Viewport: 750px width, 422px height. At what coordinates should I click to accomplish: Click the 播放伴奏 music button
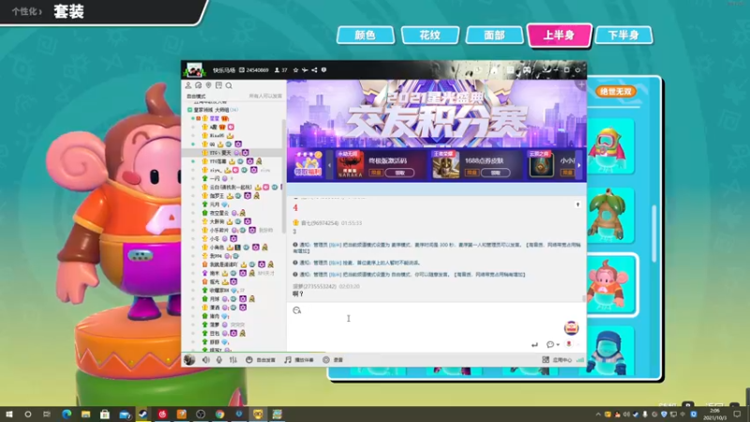(x=299, y=360)
